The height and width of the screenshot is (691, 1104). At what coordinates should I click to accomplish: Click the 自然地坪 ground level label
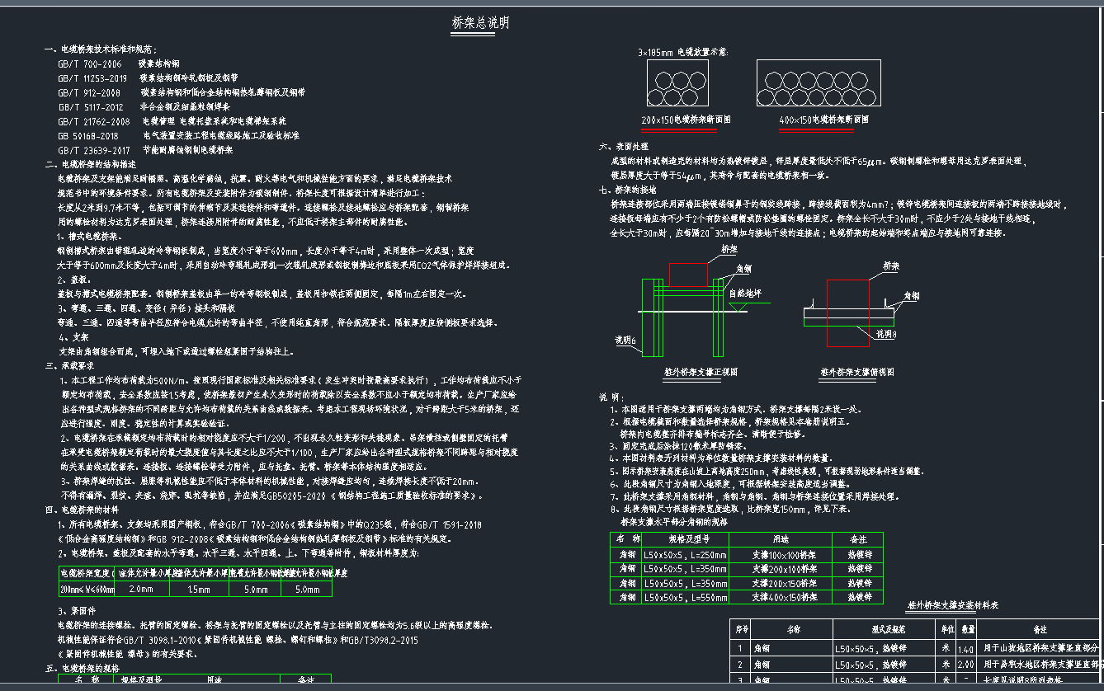tap(744, 293)
